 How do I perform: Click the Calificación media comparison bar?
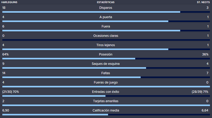click(106, 115)
